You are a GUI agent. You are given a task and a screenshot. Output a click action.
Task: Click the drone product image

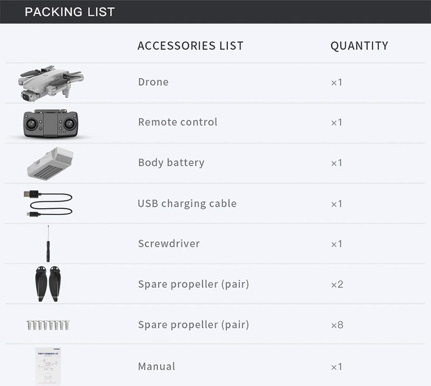click(x=50, y=83)
